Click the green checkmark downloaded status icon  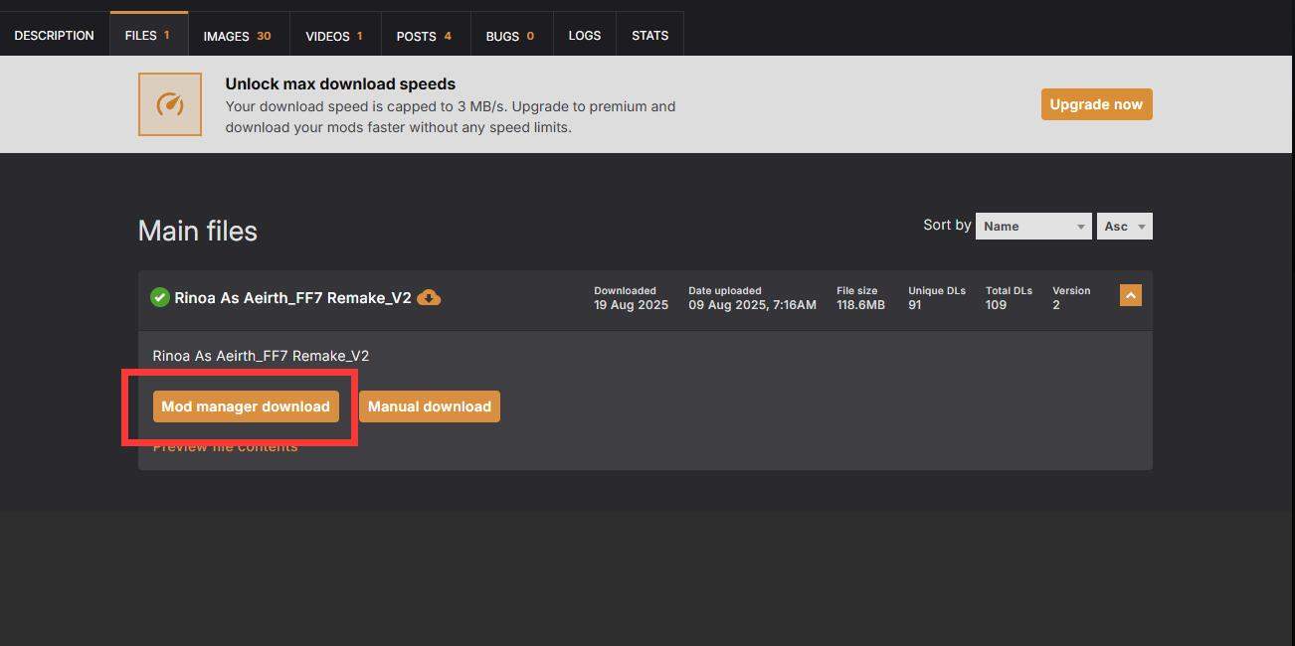pyautogui.click(x=159, y=297)
